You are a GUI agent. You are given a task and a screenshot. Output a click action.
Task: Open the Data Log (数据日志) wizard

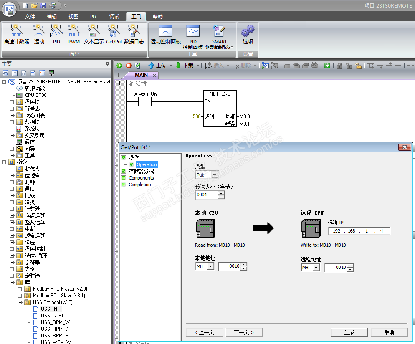coord(134,34)
